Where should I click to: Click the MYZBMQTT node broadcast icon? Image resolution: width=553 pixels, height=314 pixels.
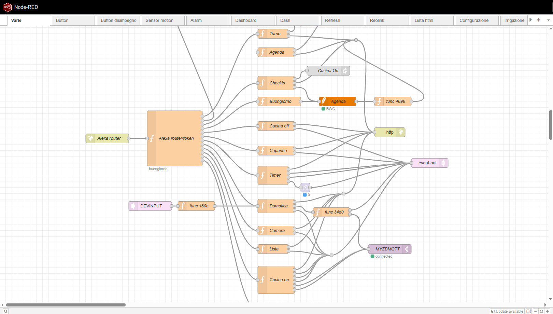(x=407, y=249)
